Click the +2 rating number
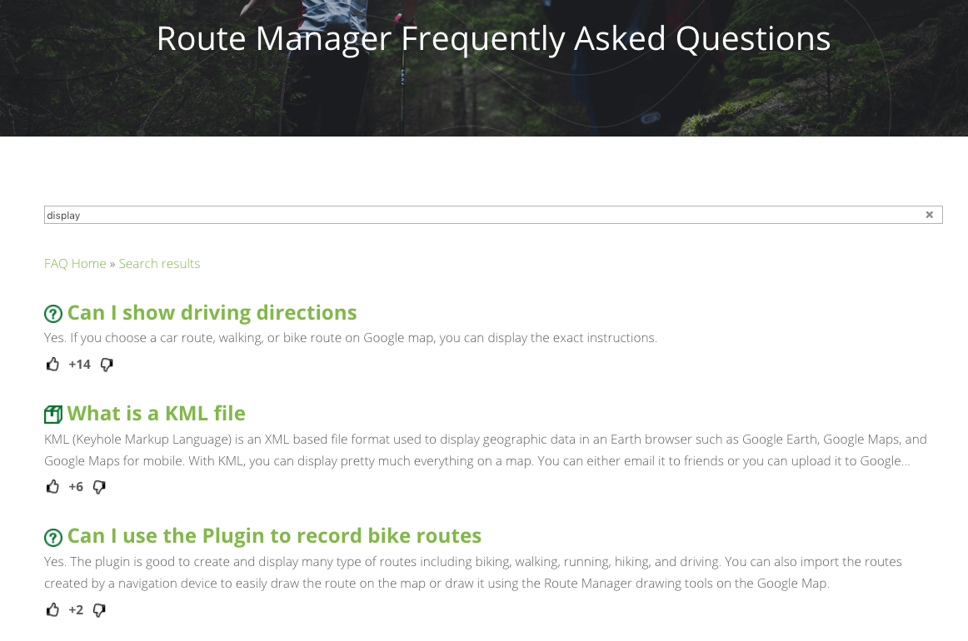 coord(76,610)
